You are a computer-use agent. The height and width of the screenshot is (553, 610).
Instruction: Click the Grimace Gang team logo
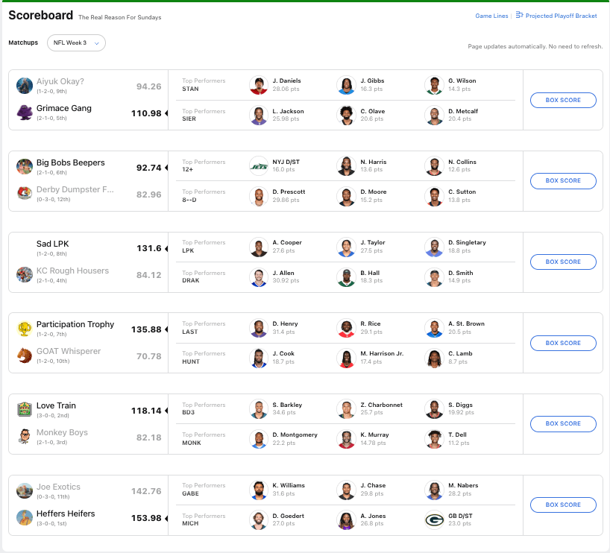(x=25, y=112)
